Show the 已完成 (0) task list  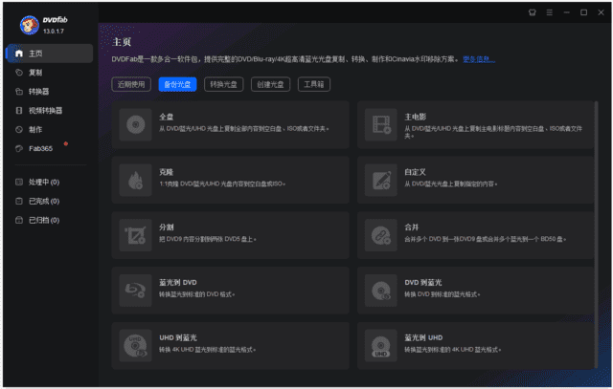pyautogui.click(x=43, y=201)
